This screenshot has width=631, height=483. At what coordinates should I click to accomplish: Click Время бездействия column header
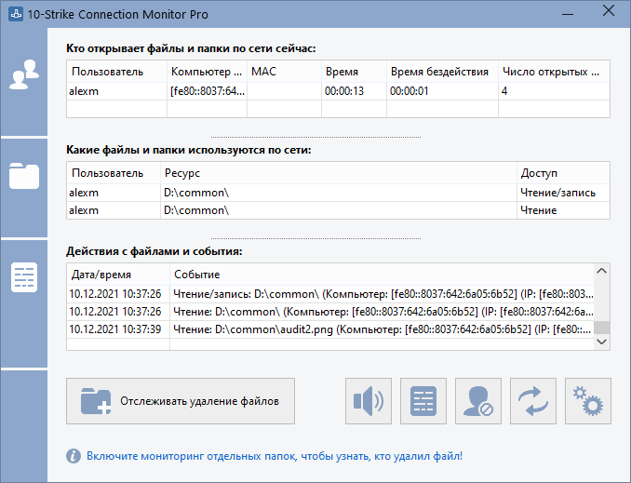[x=442, y=72]
